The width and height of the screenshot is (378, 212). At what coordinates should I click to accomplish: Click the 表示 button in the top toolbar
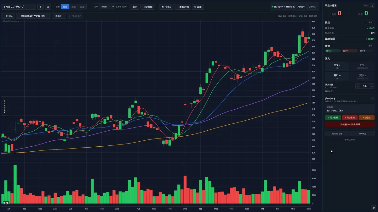pos(135,7)
